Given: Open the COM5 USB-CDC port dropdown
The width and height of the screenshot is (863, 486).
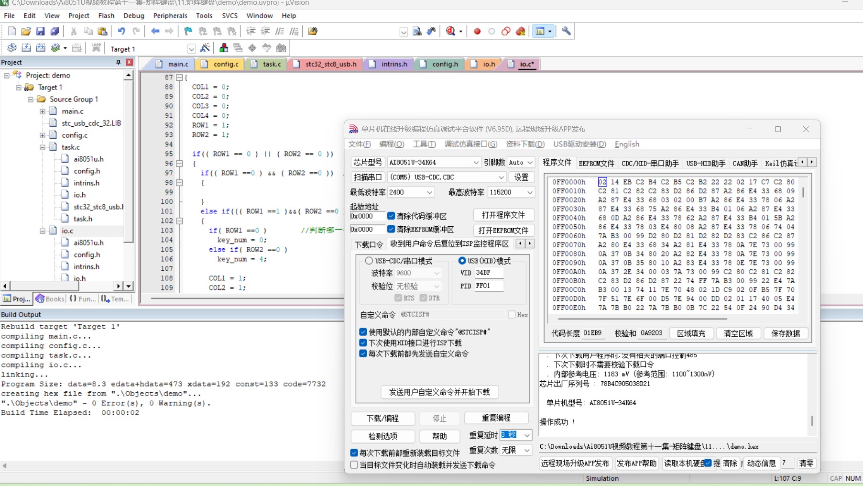Looking at the screenshot, I should pos(447,177).
